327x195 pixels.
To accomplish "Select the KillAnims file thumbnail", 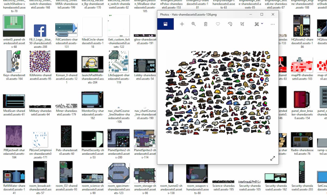I will pyautogui.click(x=40, y=62).
